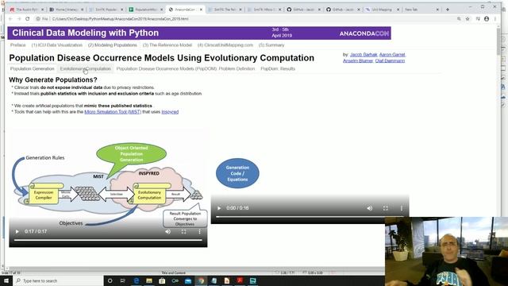Close the AnacondaCon browser tab

tap(201, 10)
